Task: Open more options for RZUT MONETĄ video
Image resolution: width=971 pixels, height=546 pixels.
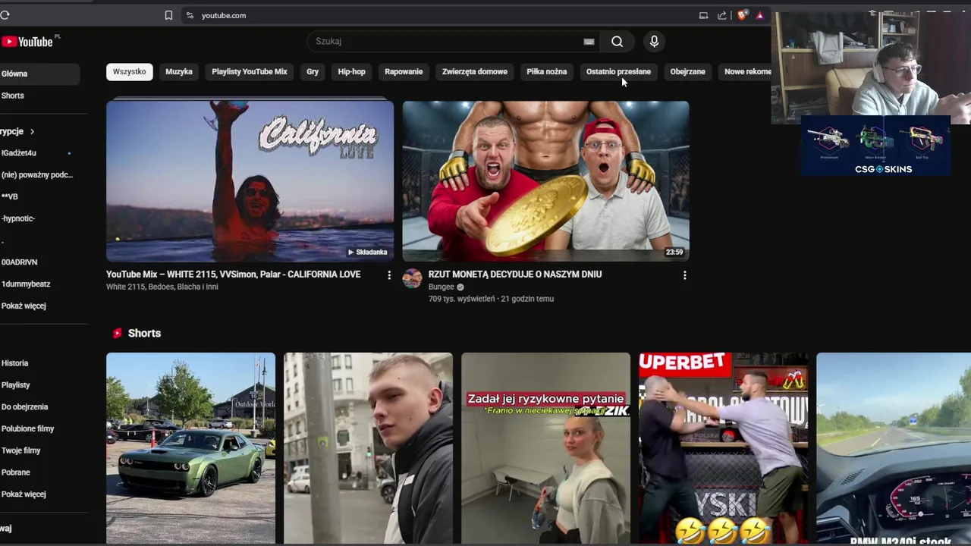Action: [x=684, y=275]
